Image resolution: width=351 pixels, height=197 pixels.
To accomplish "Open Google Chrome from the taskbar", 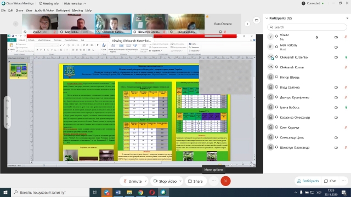I will [140, 192].
